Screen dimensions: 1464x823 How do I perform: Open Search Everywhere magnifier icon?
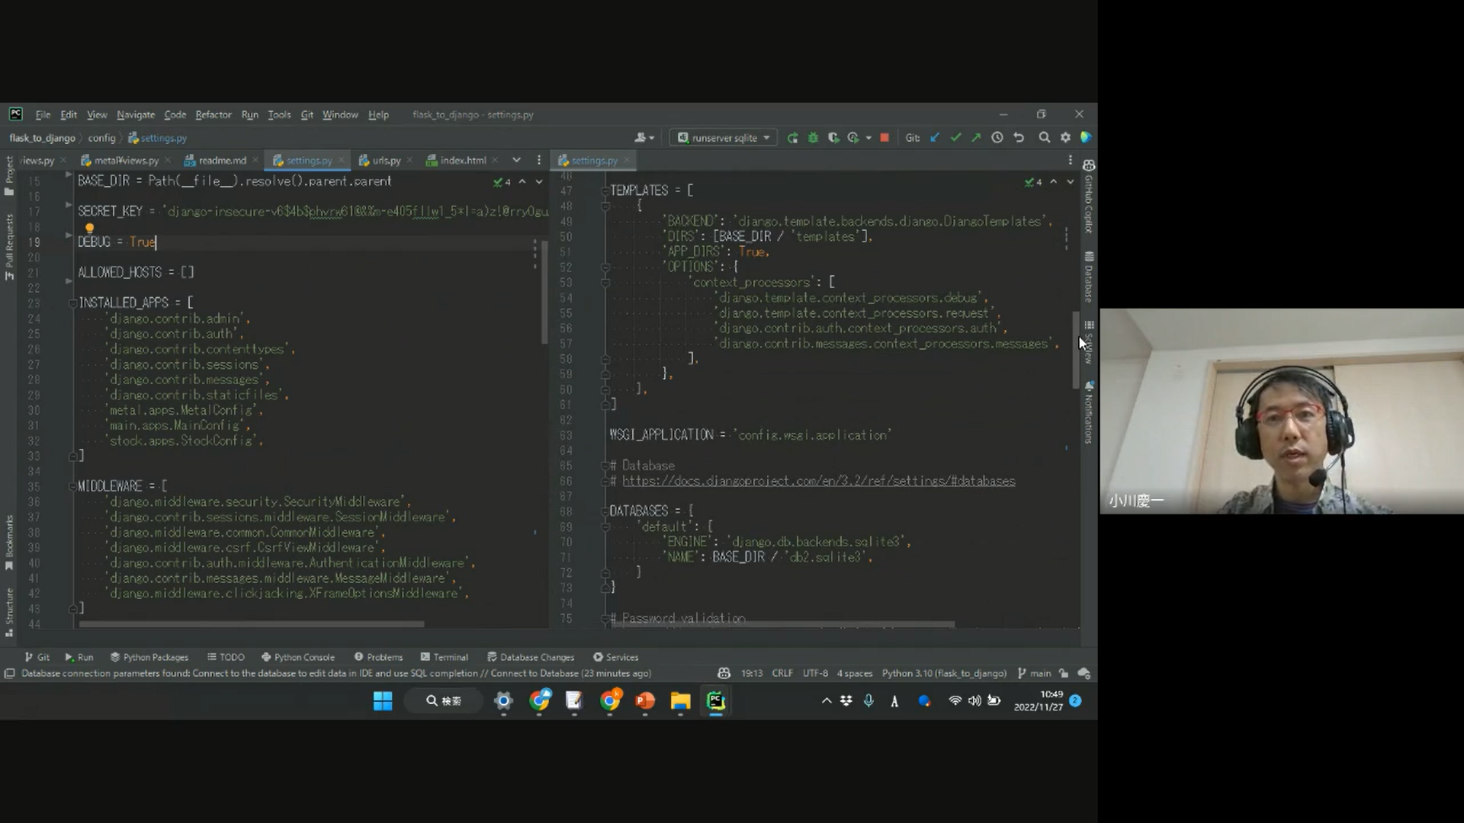pyautogui.click(x=1045, y=138)
